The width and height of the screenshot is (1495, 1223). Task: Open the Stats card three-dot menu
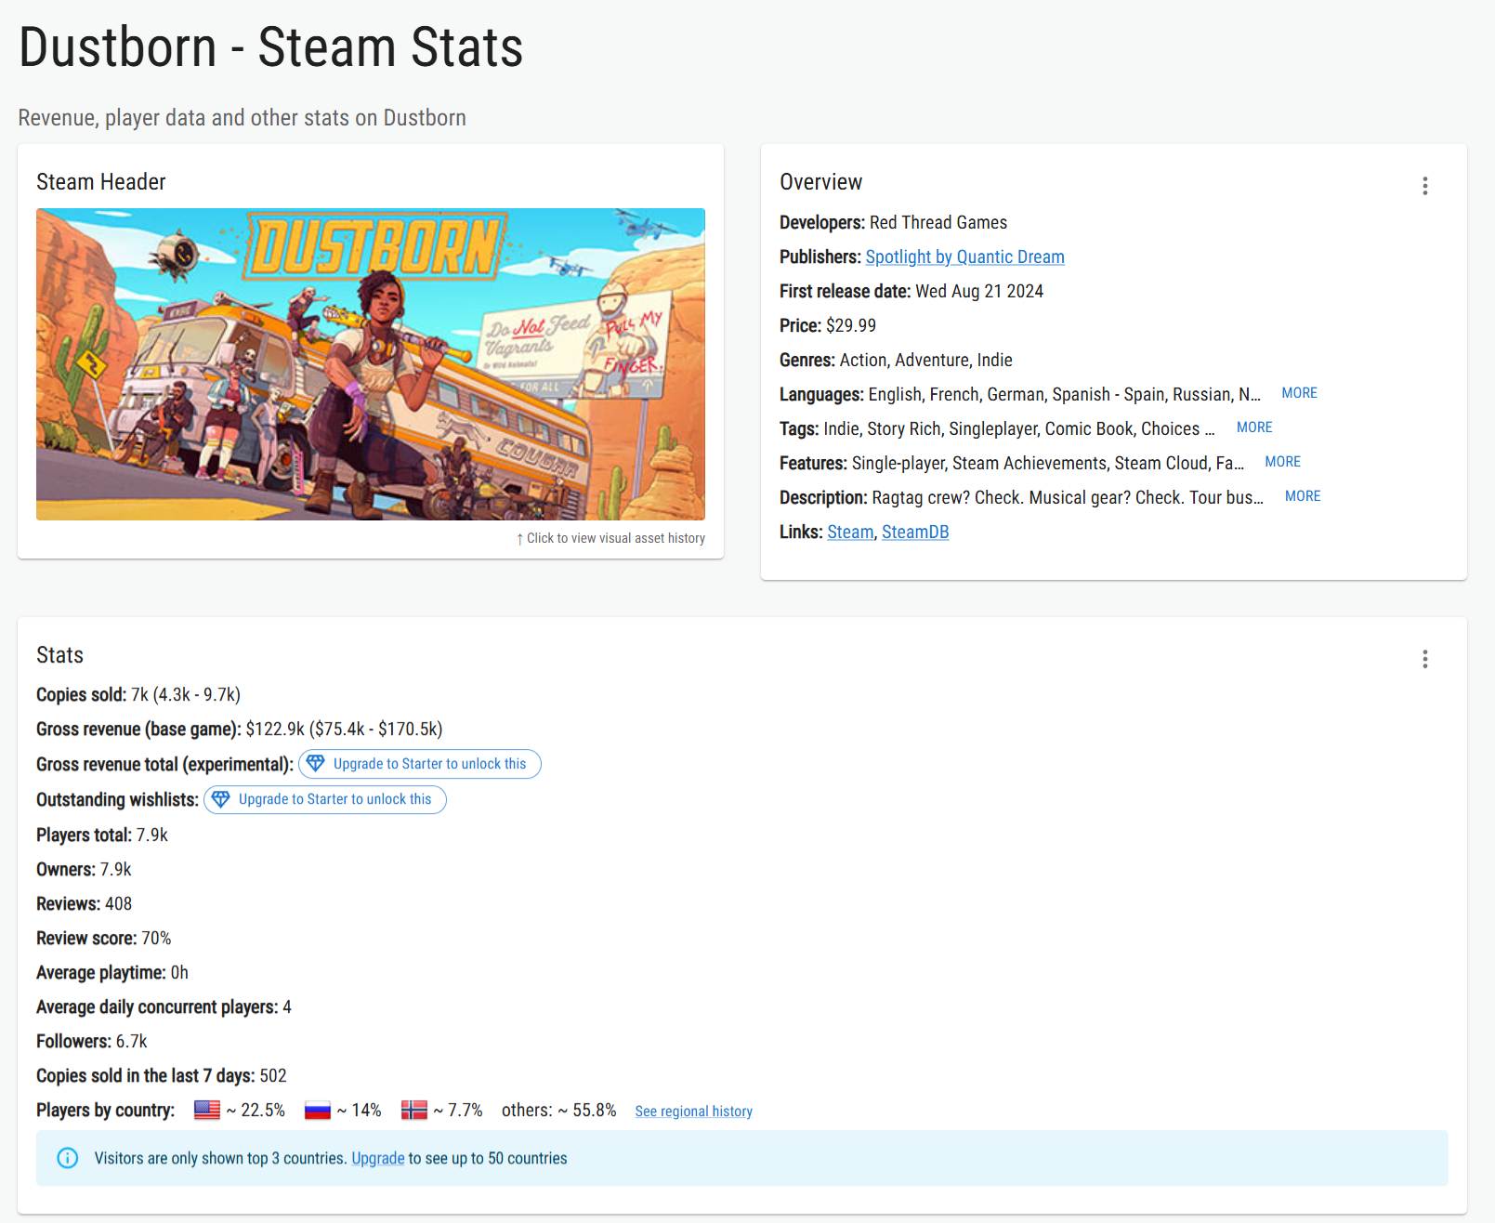click(x=1424, y=659)
